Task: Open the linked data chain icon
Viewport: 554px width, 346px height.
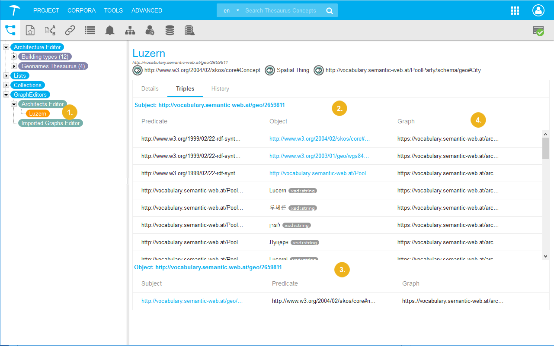Action: coord(70,30)
